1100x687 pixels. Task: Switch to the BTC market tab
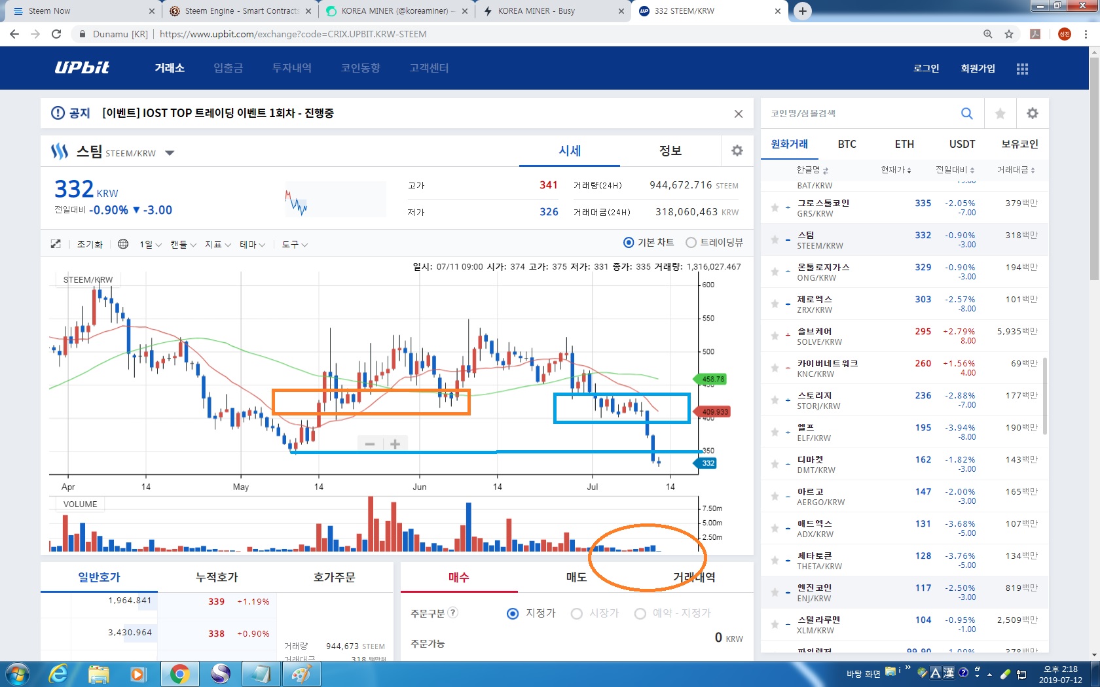[847, 144]
